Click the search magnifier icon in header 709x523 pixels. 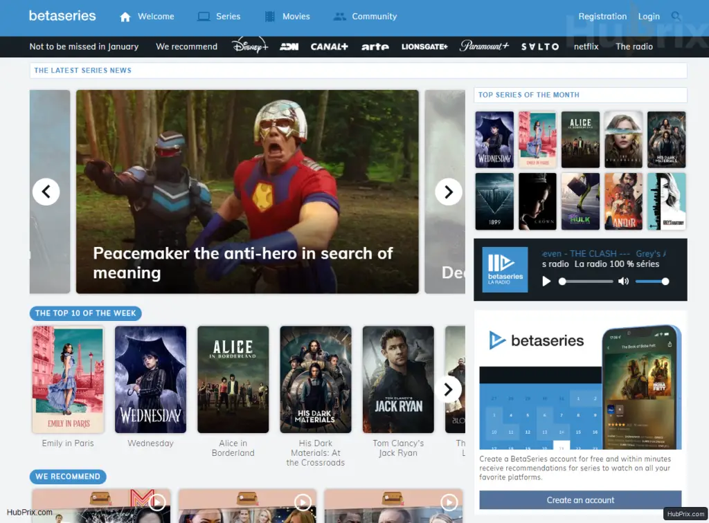(x=676, y=17)
